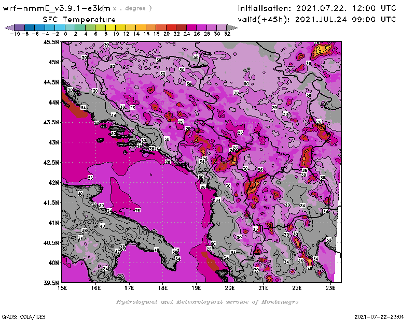Click the '45.5N' latitude label

51,42
